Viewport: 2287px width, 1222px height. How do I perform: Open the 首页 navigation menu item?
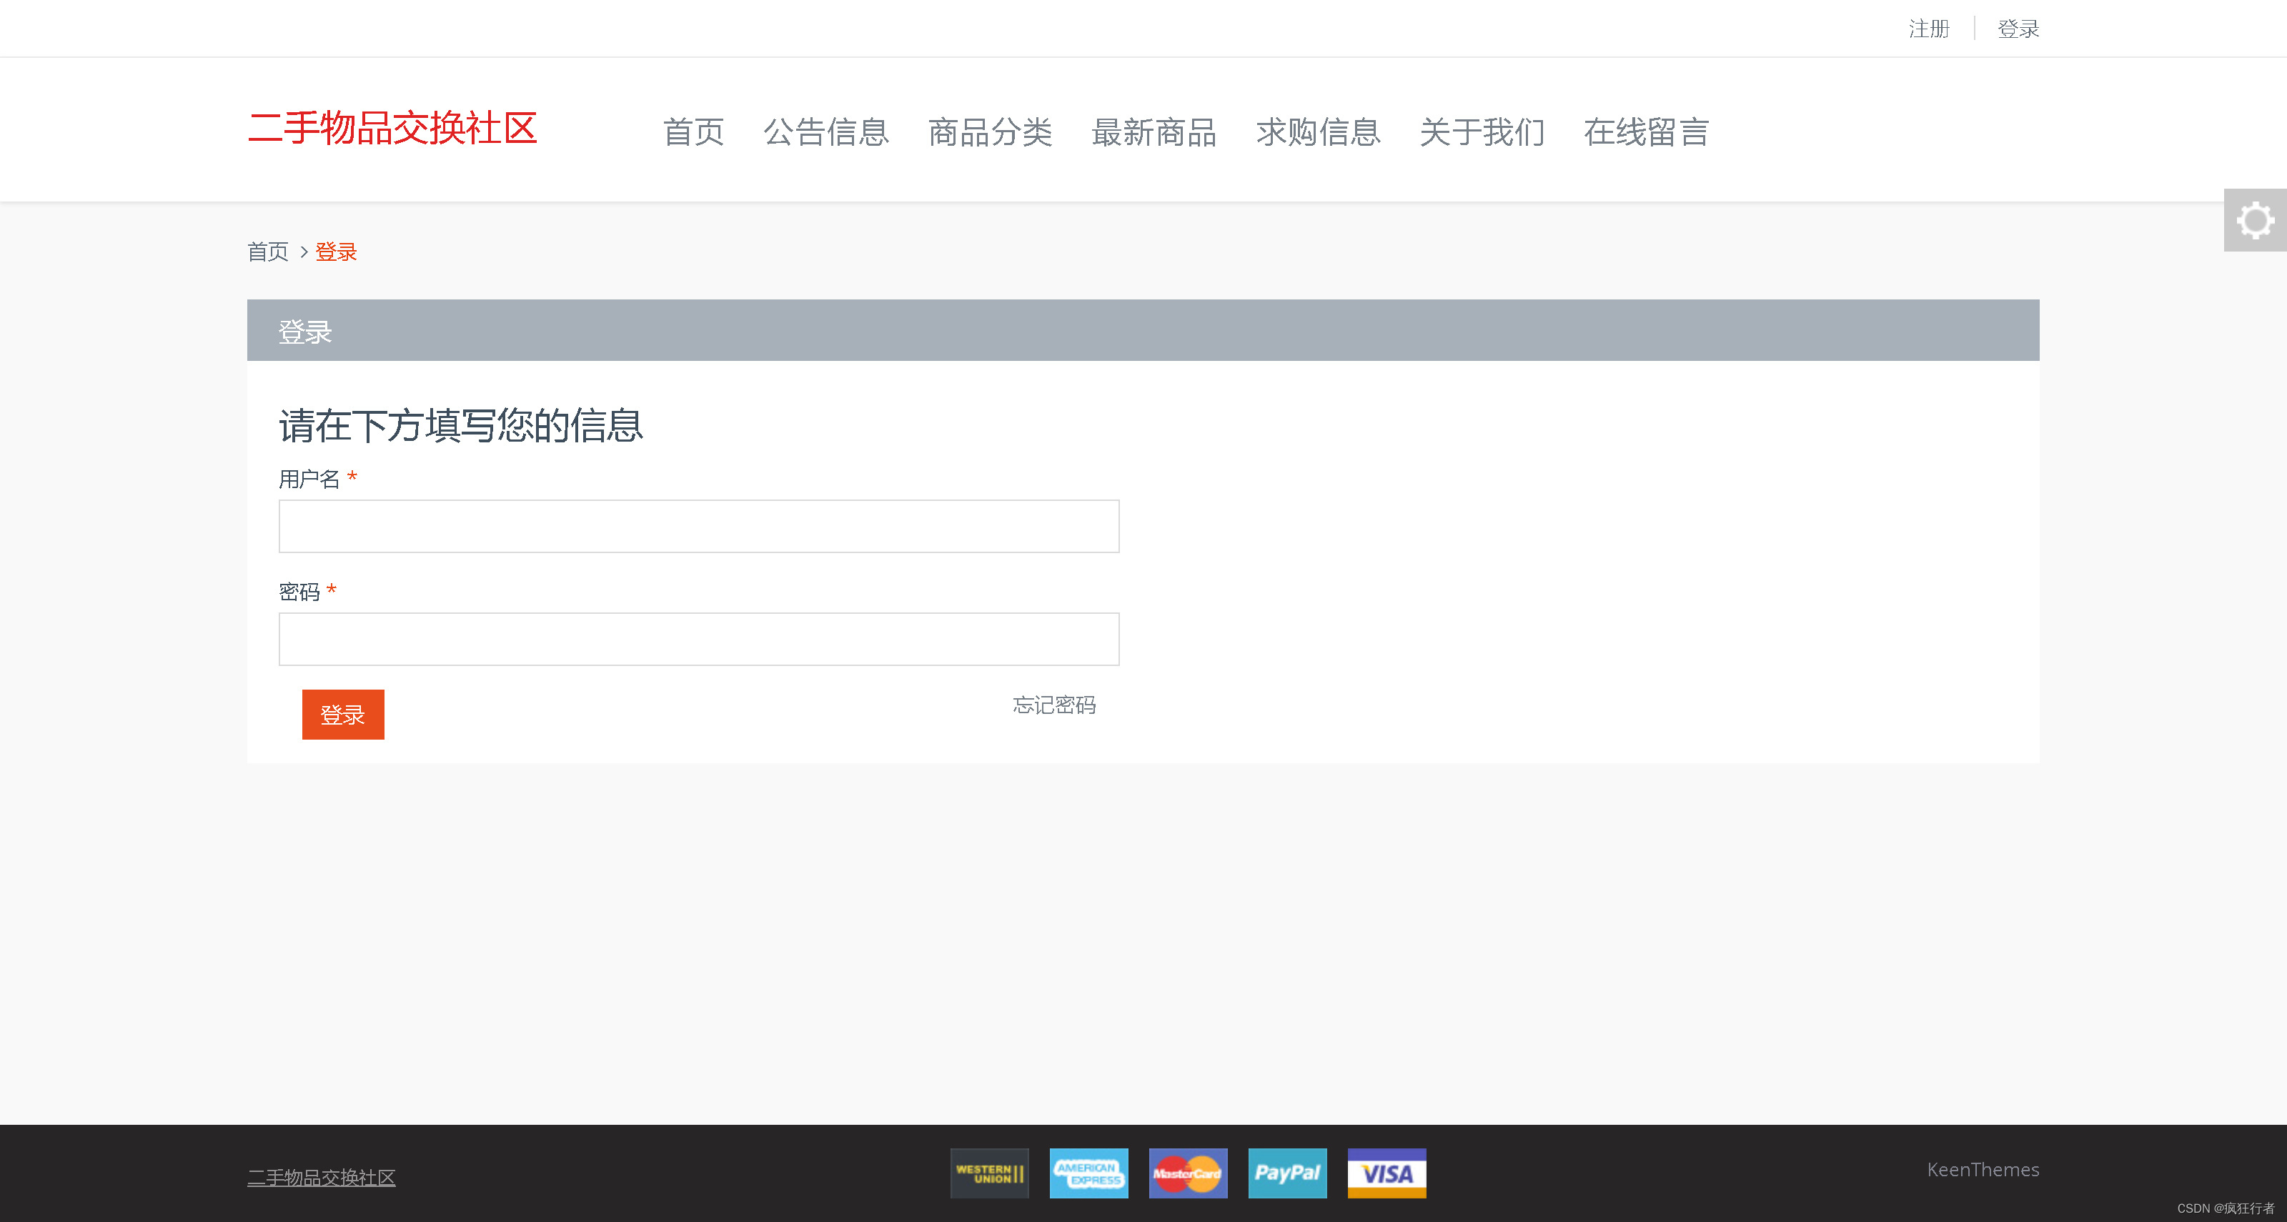tap(693, 132)
